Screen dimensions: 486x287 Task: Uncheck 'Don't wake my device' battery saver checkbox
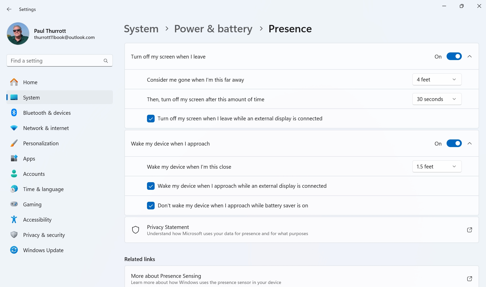click(x=151, y=206)
